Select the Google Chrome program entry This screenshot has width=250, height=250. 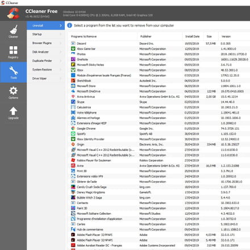pos(86,128)
